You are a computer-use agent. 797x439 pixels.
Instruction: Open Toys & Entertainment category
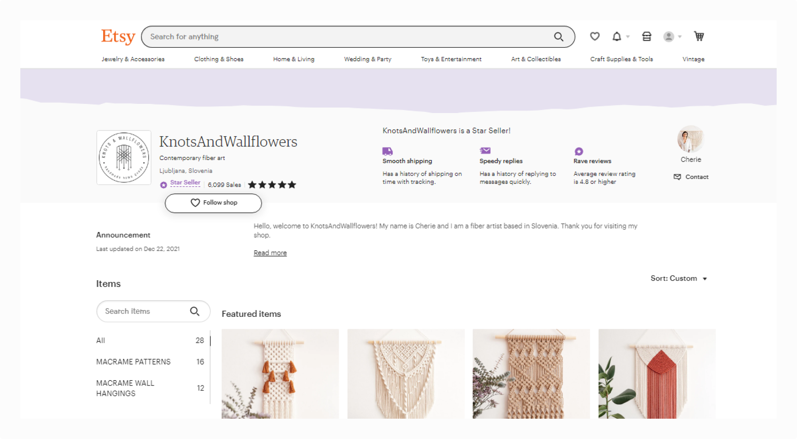(x=451, y=59)
